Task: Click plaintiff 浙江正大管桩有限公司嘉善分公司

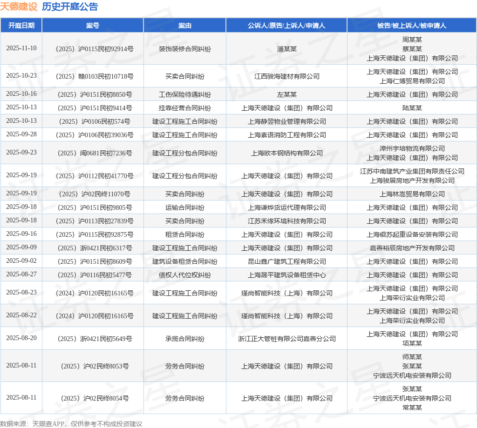Action: pos(286,339)
